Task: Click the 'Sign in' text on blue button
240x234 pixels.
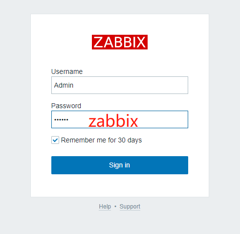Action: point(119,165)
